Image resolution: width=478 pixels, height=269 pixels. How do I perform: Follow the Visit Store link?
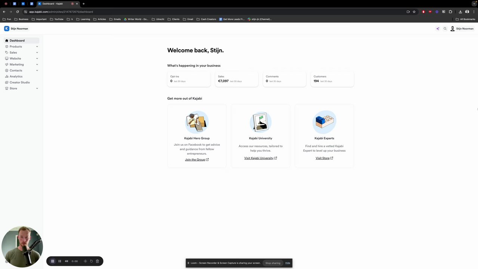[324, 158]
